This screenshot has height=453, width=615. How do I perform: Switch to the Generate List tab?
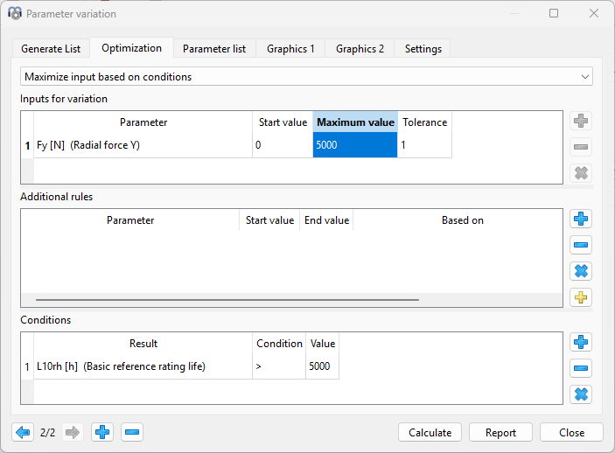click(51, 49)
